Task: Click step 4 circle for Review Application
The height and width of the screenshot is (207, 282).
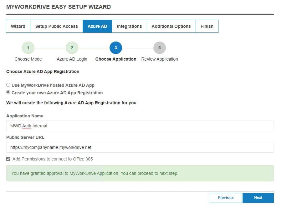Action: point(160,48)
